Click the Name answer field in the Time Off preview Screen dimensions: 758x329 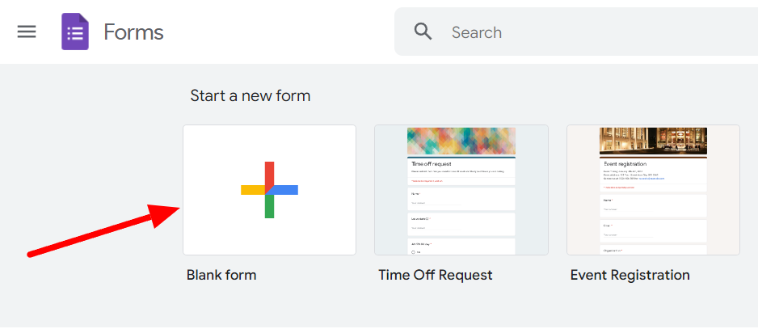pos(435,203)
